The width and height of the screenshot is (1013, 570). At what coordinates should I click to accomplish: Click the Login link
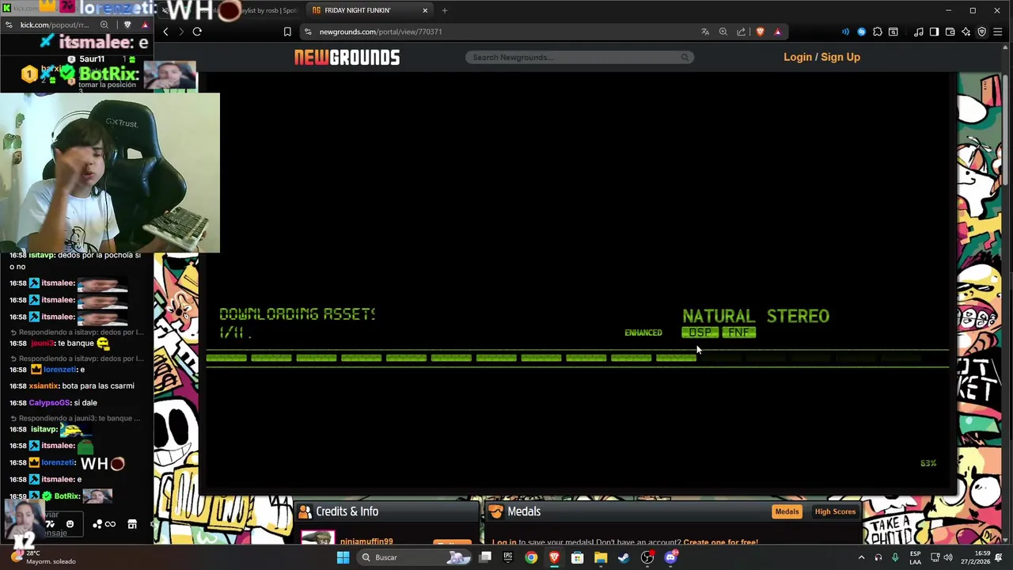coord(798,57)
